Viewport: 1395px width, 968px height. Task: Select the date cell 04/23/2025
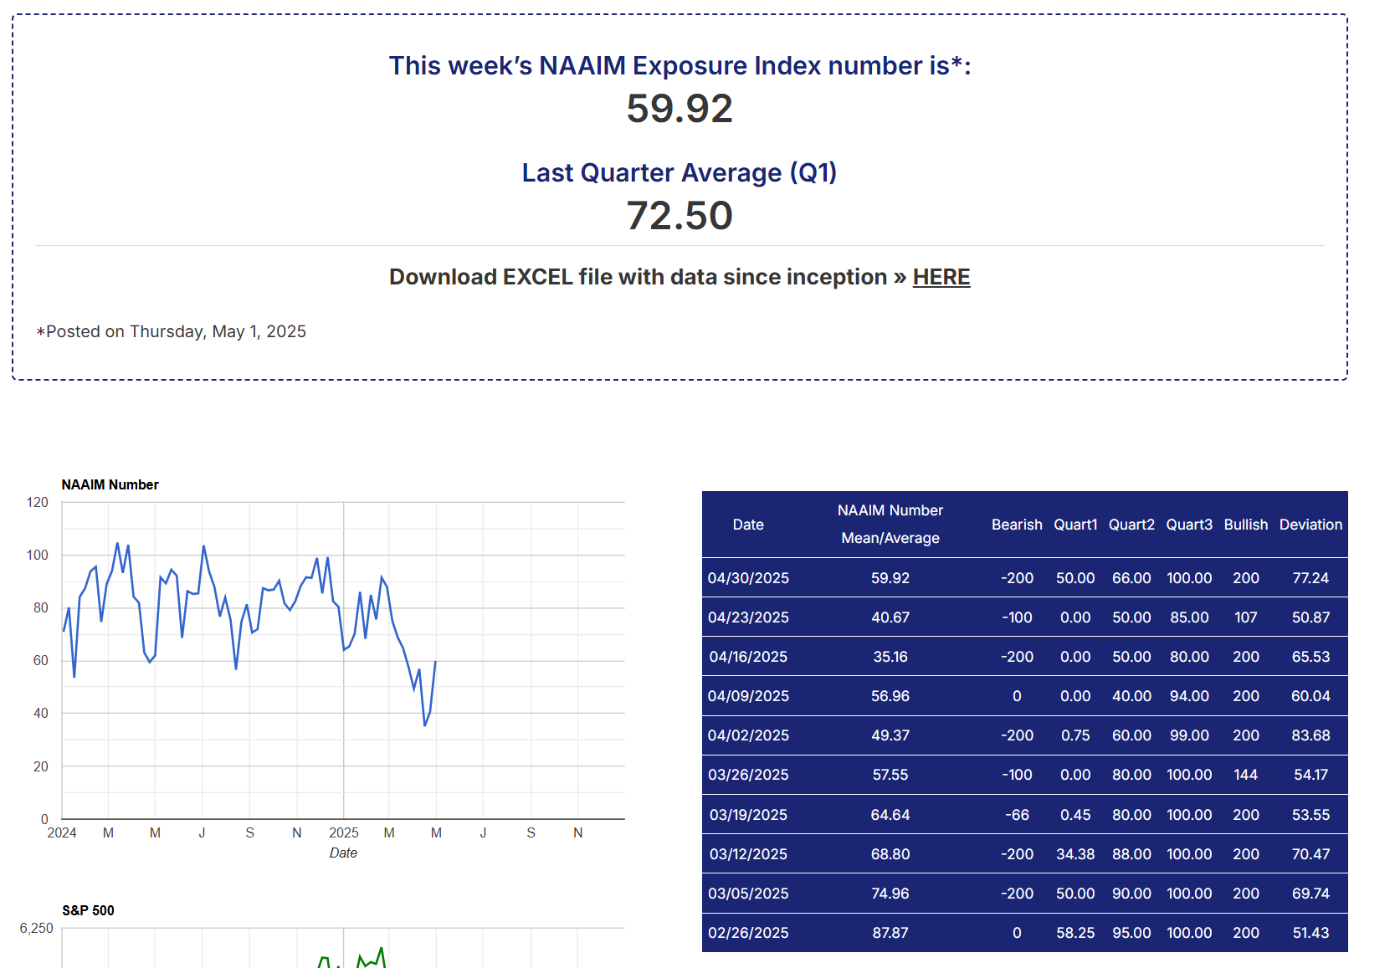[x=748, y=617]
